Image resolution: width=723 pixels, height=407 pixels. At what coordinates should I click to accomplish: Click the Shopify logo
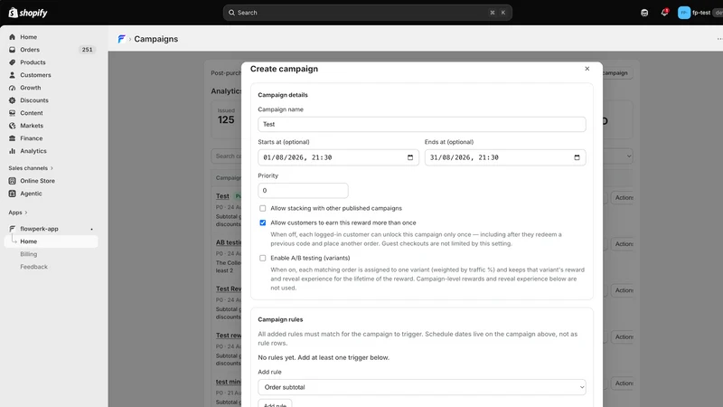[x=28, y=13]
